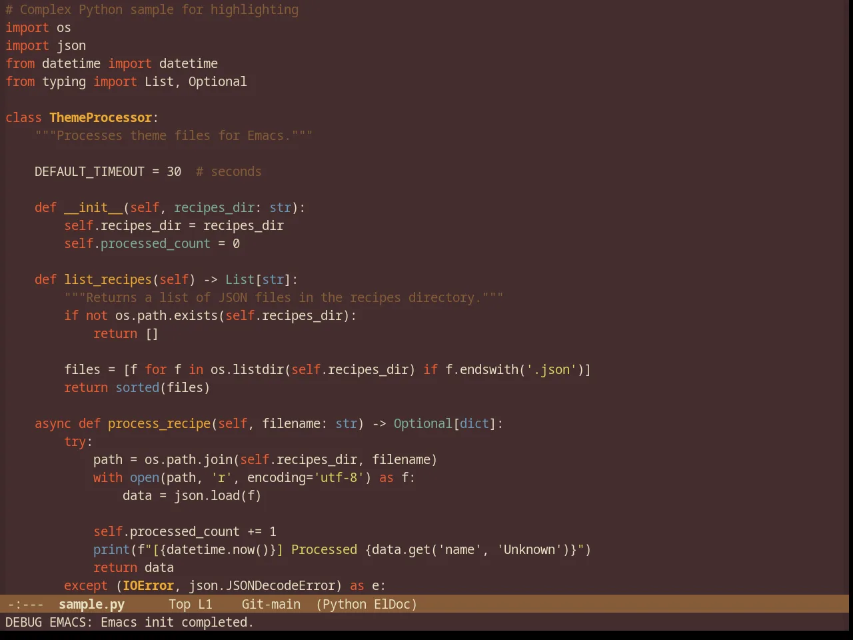853x640 pixels.
Task: Click the '# seconds' comment
Action: 229,172
